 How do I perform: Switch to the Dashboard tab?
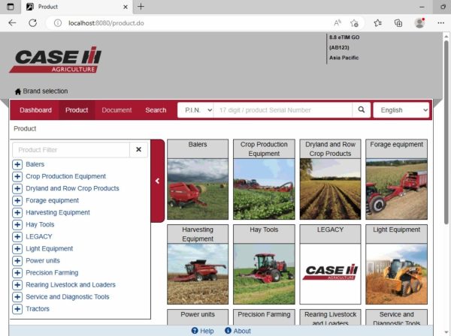(35, 110)
